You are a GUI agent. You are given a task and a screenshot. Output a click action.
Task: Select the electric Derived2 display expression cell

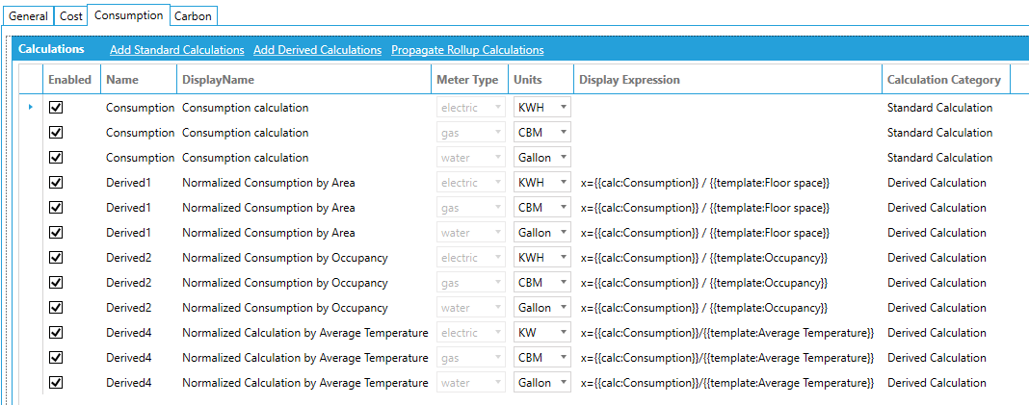703,258
